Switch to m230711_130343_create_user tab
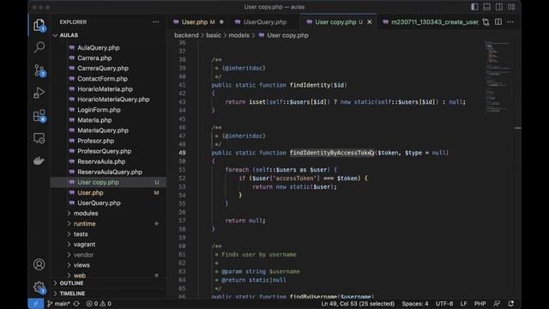Image resolution: width=549 pixels, height=309 pixels. click(x=431, y=22)
